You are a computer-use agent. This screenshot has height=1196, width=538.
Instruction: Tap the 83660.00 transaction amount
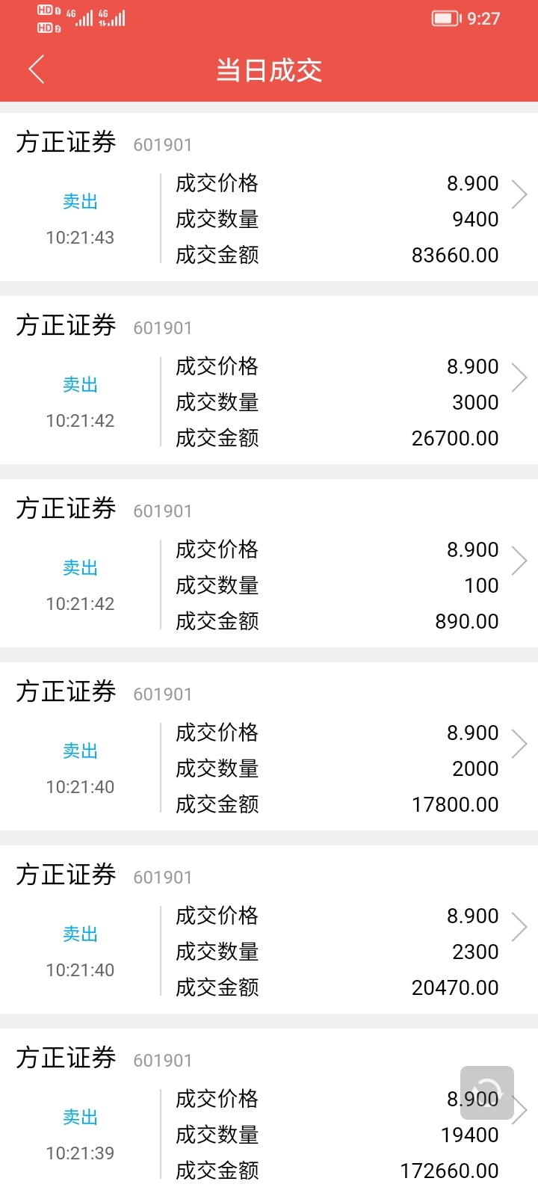click(455, 255)
